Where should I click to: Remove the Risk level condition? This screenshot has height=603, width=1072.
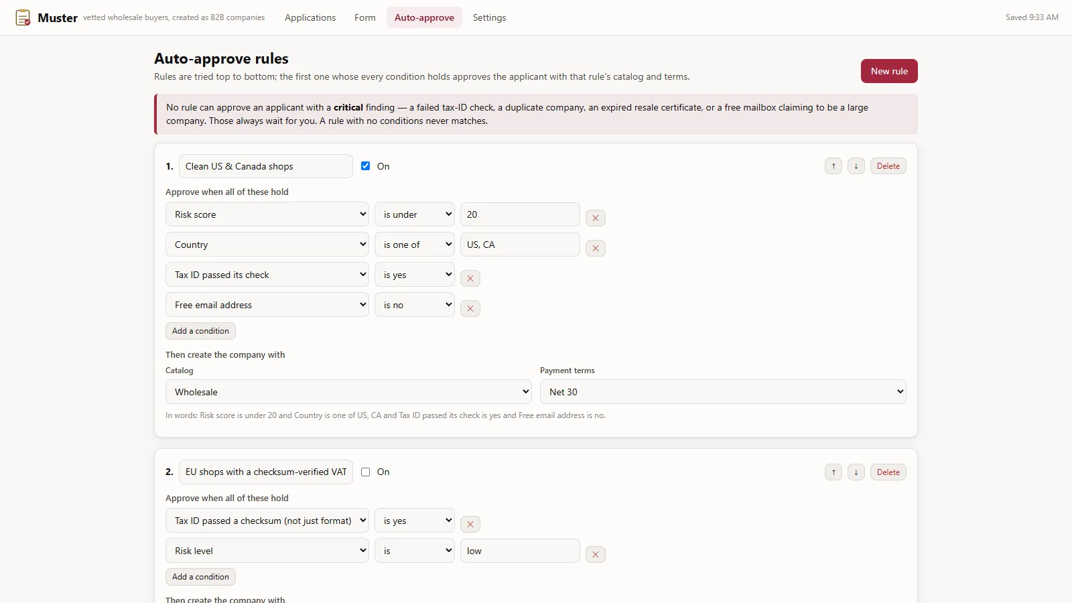pyautogui.click(x=596, y=554)
